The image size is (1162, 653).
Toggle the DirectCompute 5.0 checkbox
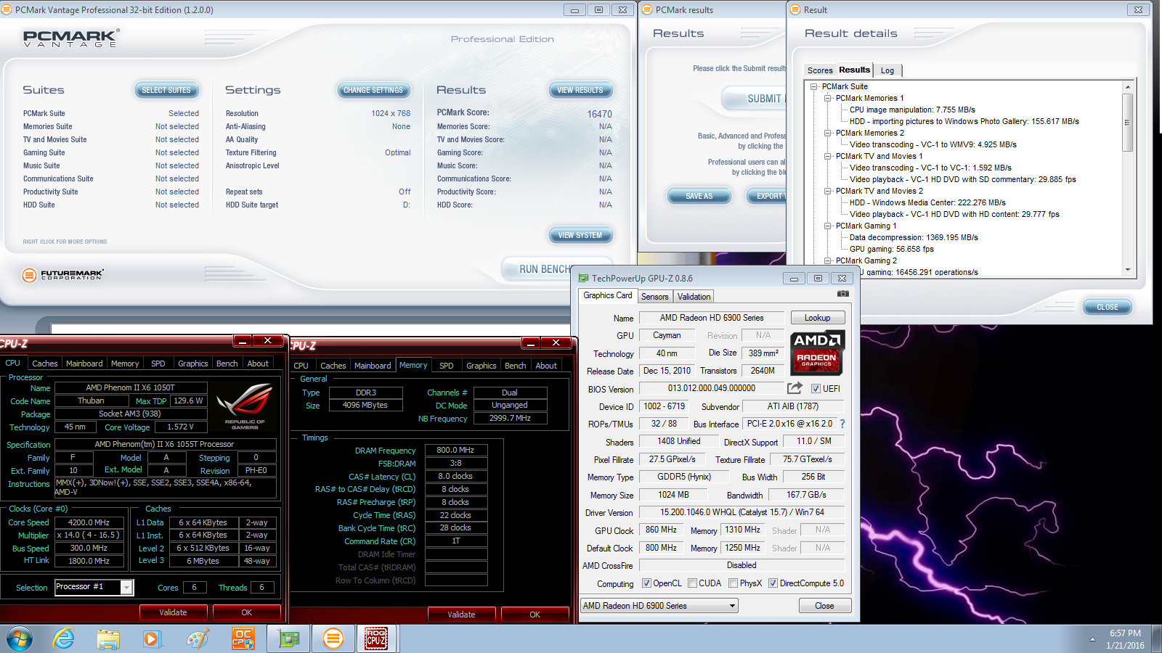(773, 583)
